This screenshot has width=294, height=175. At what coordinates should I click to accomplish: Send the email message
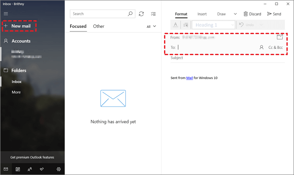274,14
